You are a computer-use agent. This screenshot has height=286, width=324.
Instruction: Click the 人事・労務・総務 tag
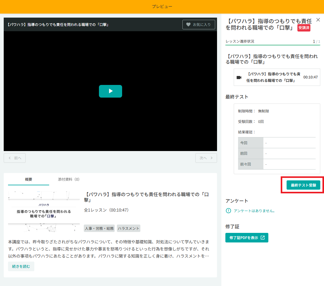[x=99, y=228]
